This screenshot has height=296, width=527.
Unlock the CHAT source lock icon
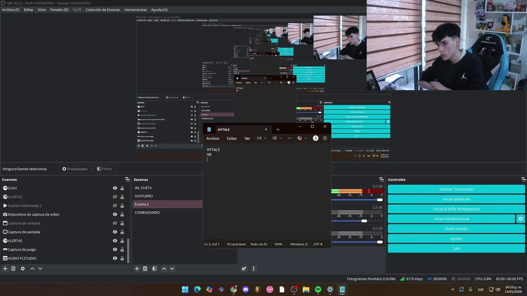122,188
